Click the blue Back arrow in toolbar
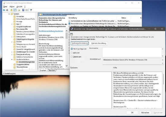Viewport: 166px width, 117px height. tap(4, 10)
